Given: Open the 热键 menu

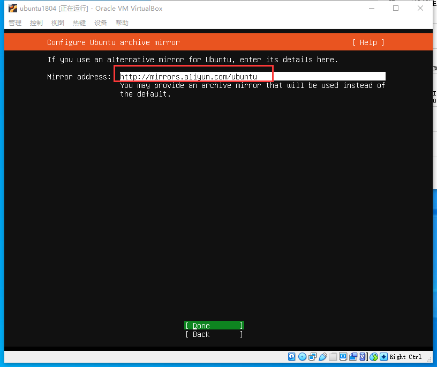Looking at the screenshot, I should (x=79, y=23).
